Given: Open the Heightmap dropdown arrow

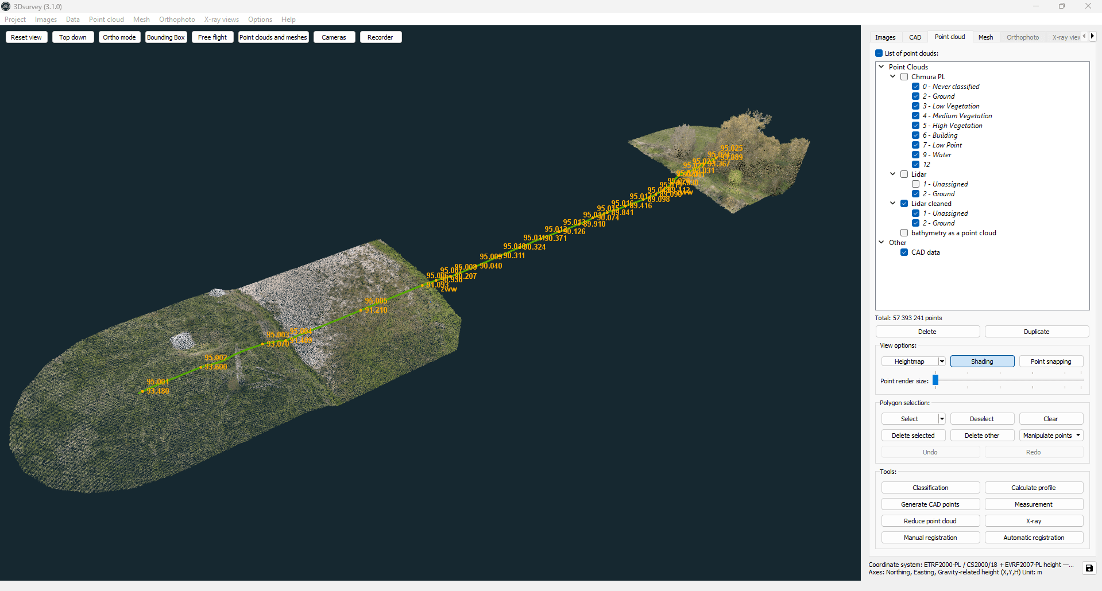Looking at the screenshot, I should [942, 361].
